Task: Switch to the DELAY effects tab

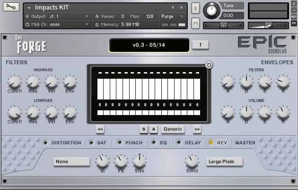Action: [x=193, y=143]
